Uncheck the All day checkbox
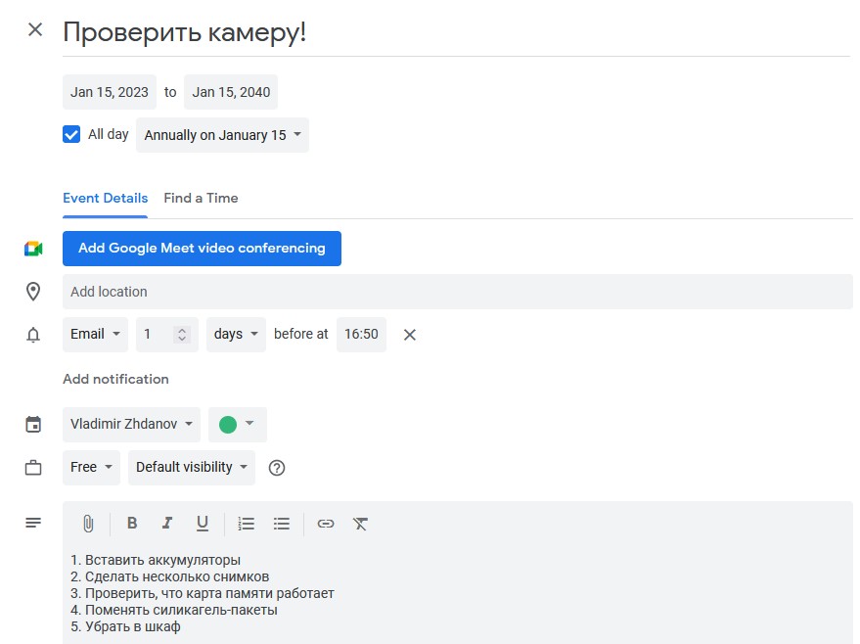The height and width of the screenshot is (644, 860). pyautogui.click(x=71, y=134)
